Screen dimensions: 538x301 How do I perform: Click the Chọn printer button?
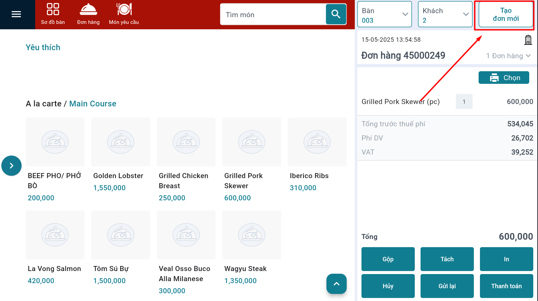(504, 78)
